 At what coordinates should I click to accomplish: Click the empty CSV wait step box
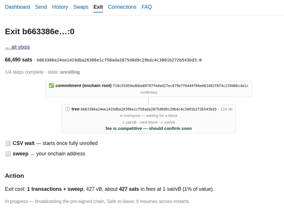[8, 143]
